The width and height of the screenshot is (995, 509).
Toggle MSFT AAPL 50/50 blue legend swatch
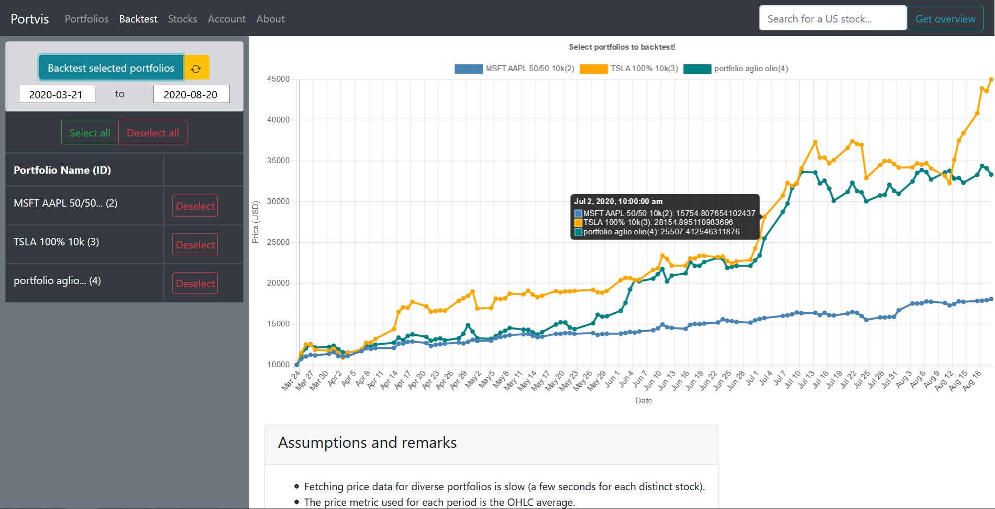pyautogui.click(x=468, y=69)
